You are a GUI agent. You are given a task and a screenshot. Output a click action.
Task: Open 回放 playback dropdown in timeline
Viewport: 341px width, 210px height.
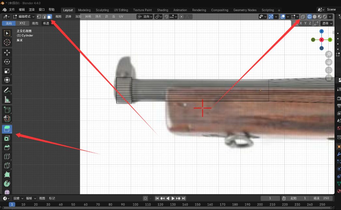coord(18,198)
